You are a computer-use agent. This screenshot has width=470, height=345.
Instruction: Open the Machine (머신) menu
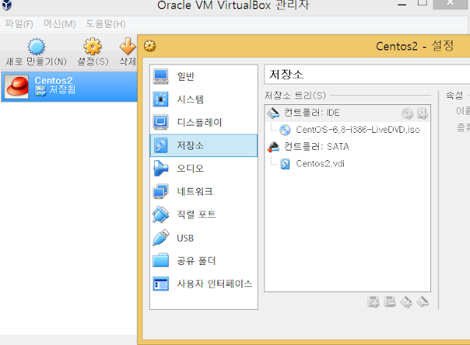click(59, 23)
